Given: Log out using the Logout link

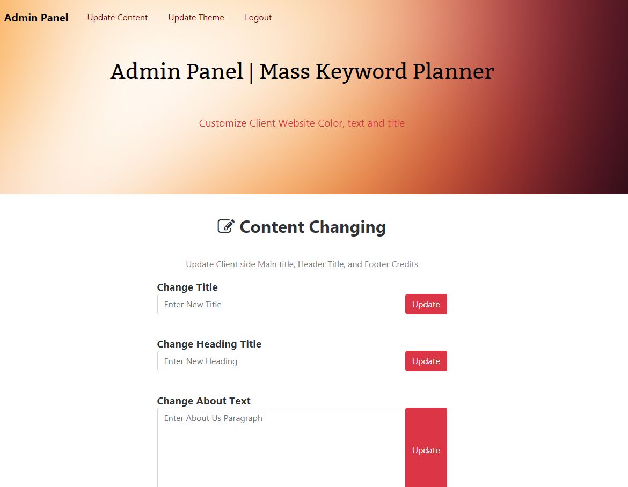Looking at the screenshot, I should pyautogui.click(x=258, y=18).
